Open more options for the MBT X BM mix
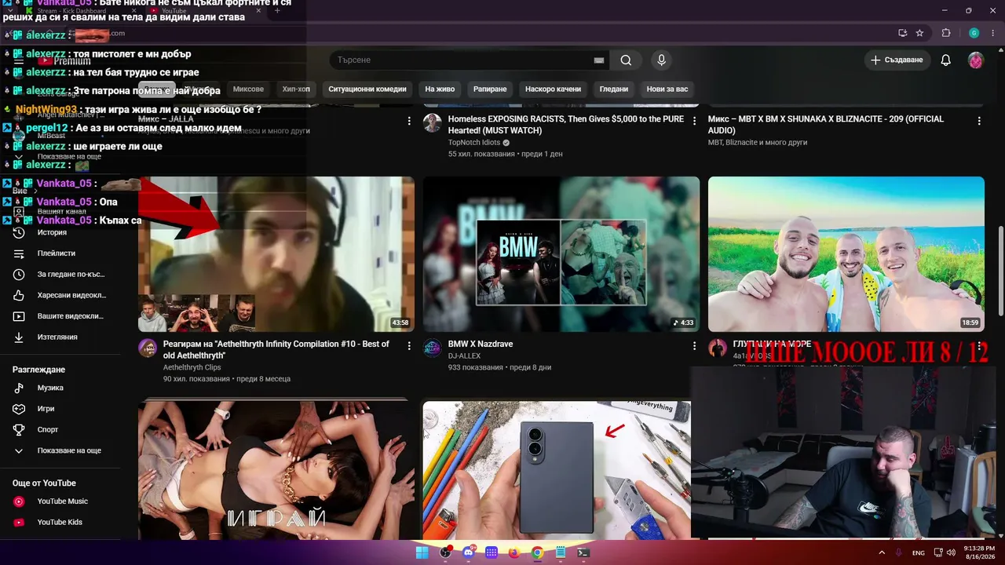1005x565 pixels. (979, 121)
